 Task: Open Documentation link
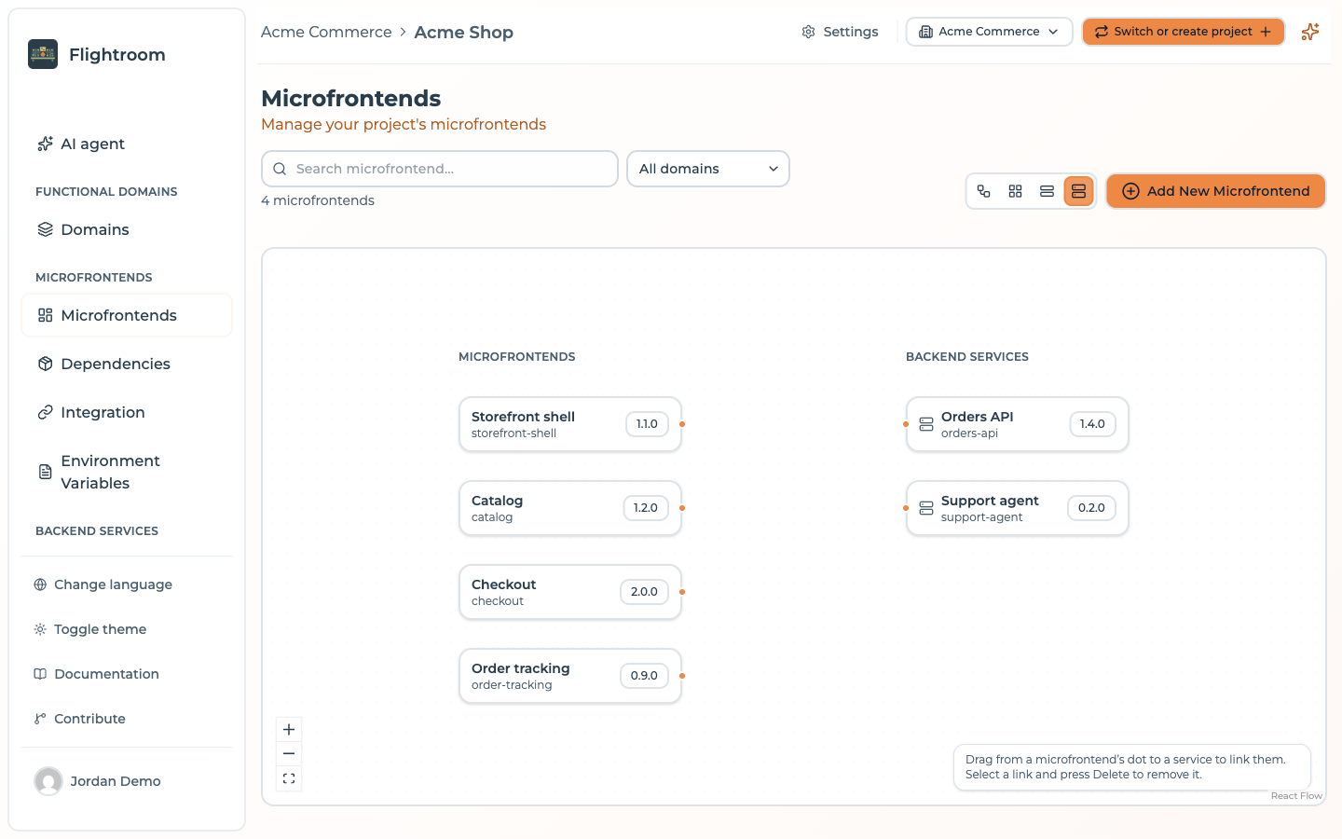click(127, 674)
